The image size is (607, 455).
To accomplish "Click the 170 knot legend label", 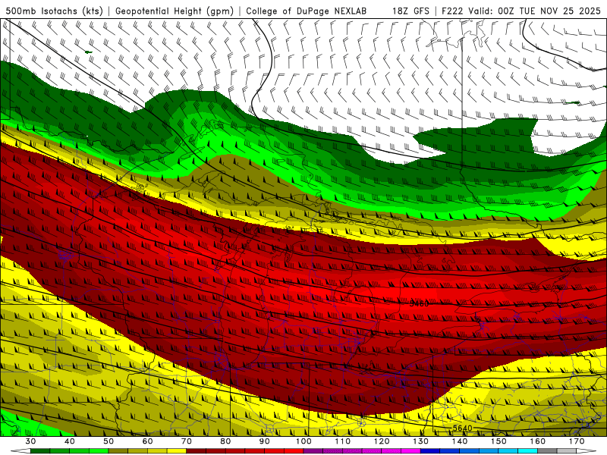I will 577,441.
